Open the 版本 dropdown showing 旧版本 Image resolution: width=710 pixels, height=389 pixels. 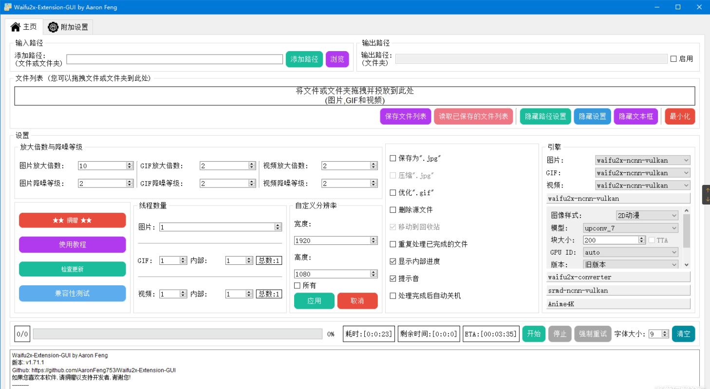631,265
